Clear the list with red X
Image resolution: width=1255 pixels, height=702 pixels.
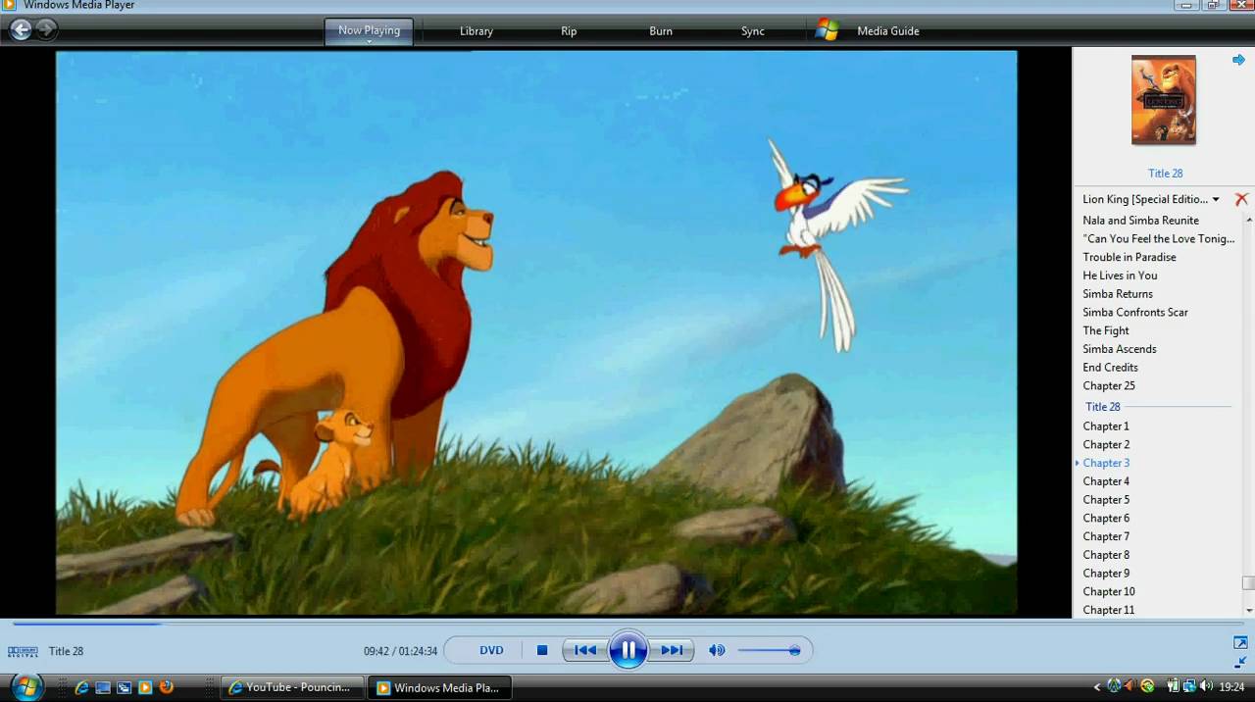point(1241,199)
